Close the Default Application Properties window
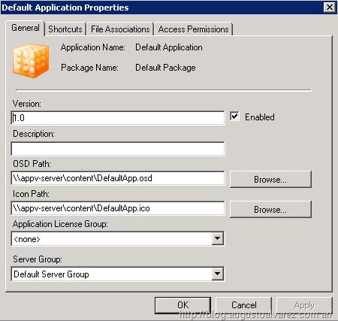338x321 pixels. coord(330,8)
